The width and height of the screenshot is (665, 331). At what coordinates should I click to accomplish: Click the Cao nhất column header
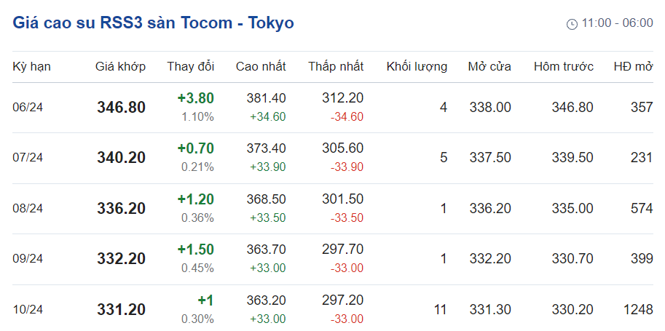261,67
